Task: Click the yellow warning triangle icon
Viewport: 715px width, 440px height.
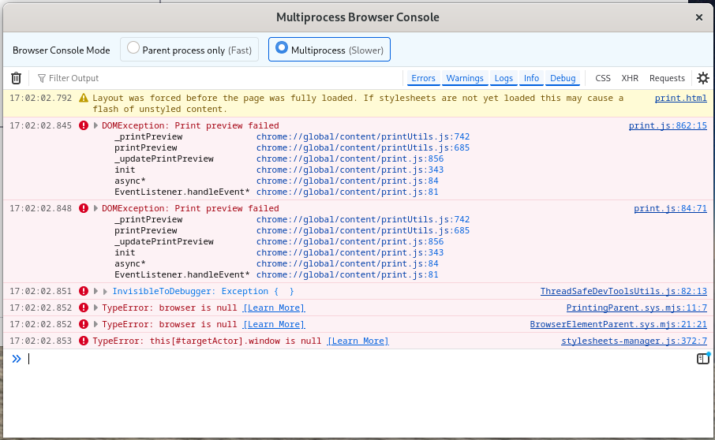Action: 84,98
